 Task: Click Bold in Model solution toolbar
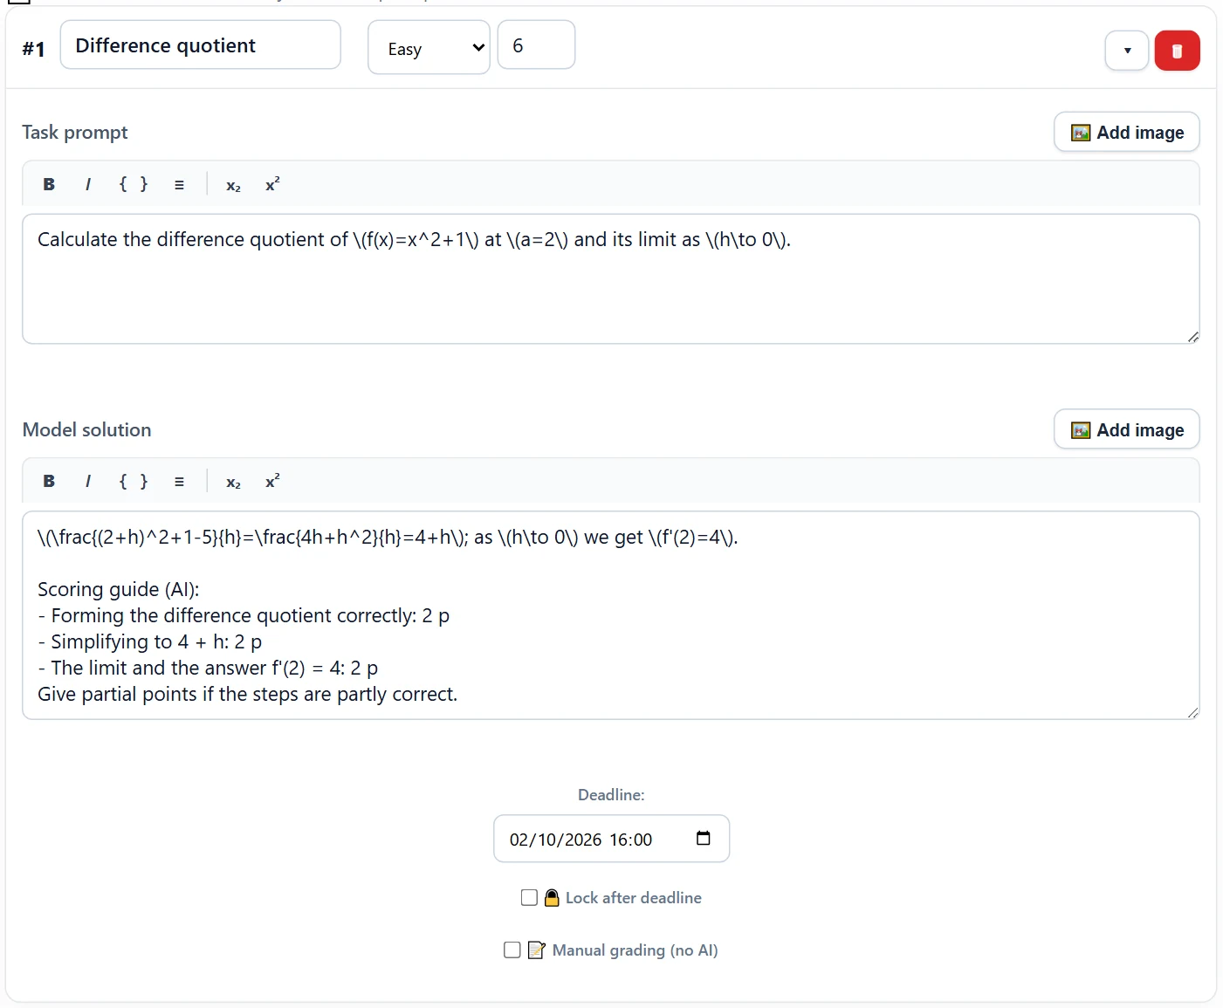49,481
